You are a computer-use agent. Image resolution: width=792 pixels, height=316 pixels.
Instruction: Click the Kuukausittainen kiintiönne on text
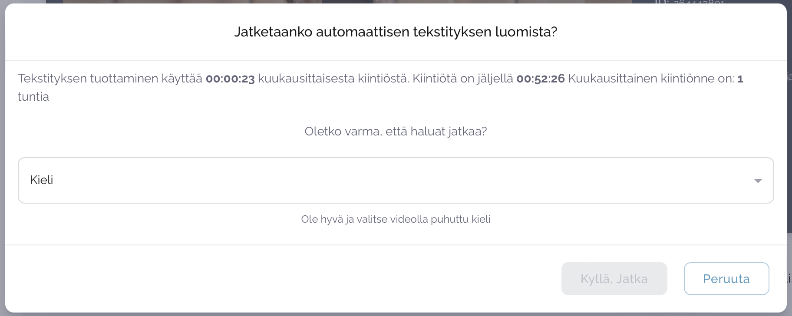[651, 79]
